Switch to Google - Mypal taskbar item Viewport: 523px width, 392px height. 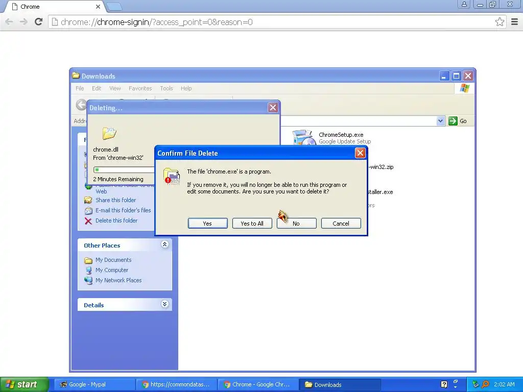tap(93, 384)
